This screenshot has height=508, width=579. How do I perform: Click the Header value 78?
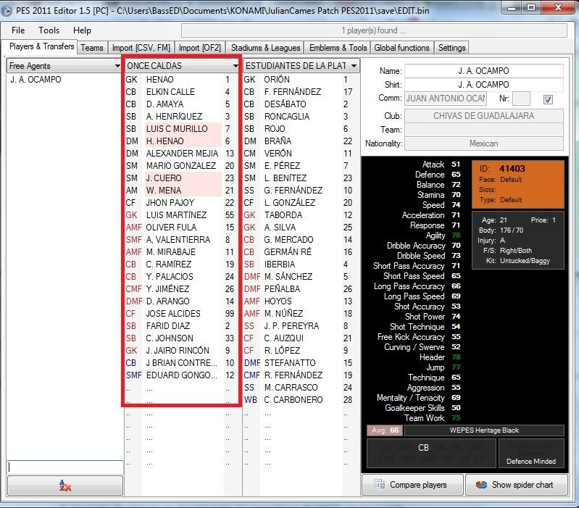456,357
